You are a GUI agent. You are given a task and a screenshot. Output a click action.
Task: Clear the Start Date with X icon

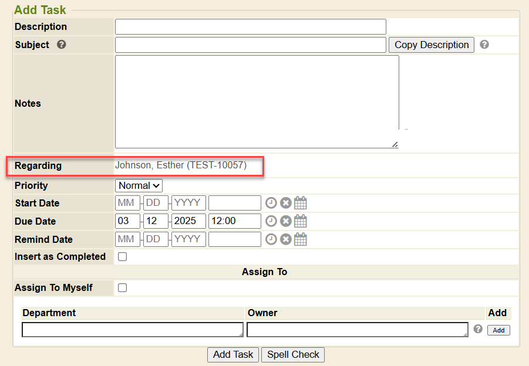click(285, 204)
